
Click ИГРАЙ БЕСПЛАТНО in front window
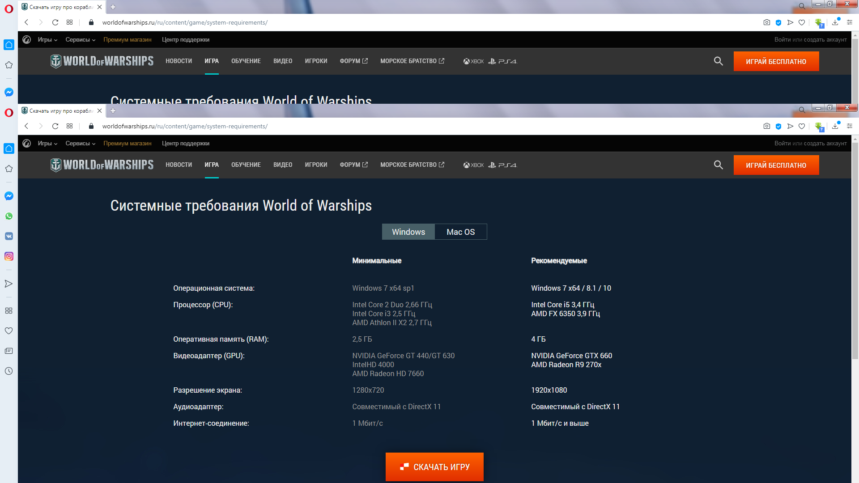click(776, 165)
